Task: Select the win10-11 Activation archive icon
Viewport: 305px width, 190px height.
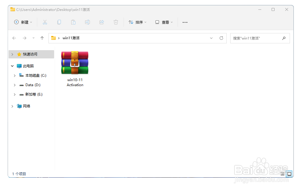Action: pyautogui.click(x=75, y=63)
